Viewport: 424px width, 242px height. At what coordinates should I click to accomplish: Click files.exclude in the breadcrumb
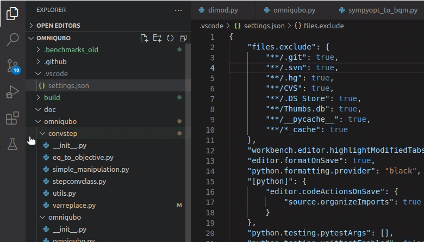(x=323, y=26)
